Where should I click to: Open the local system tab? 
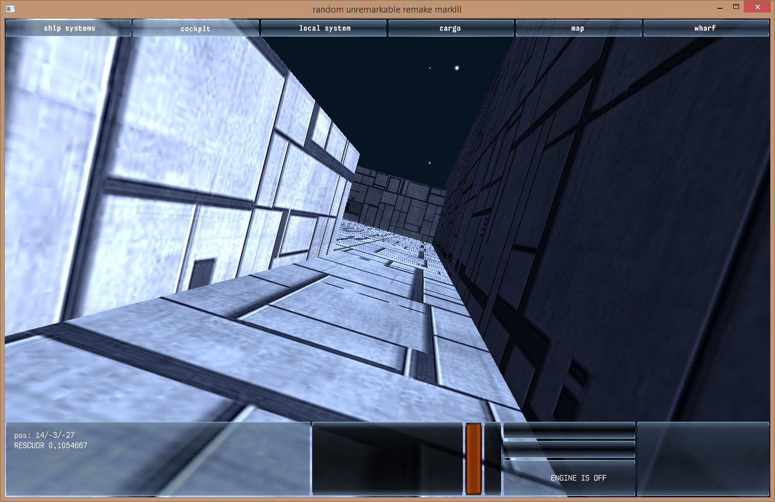click(x=325, y=28)
